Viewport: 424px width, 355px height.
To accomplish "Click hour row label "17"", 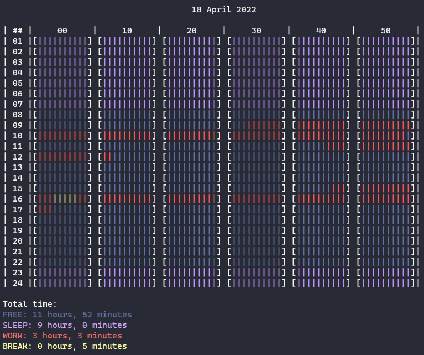I will click(18, 209).
